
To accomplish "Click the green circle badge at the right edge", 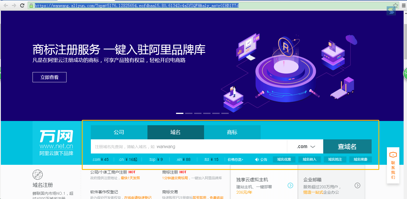I will click(405, 73).
